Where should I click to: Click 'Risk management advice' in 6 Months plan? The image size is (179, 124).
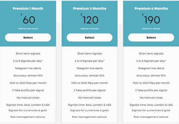(151, 117)
